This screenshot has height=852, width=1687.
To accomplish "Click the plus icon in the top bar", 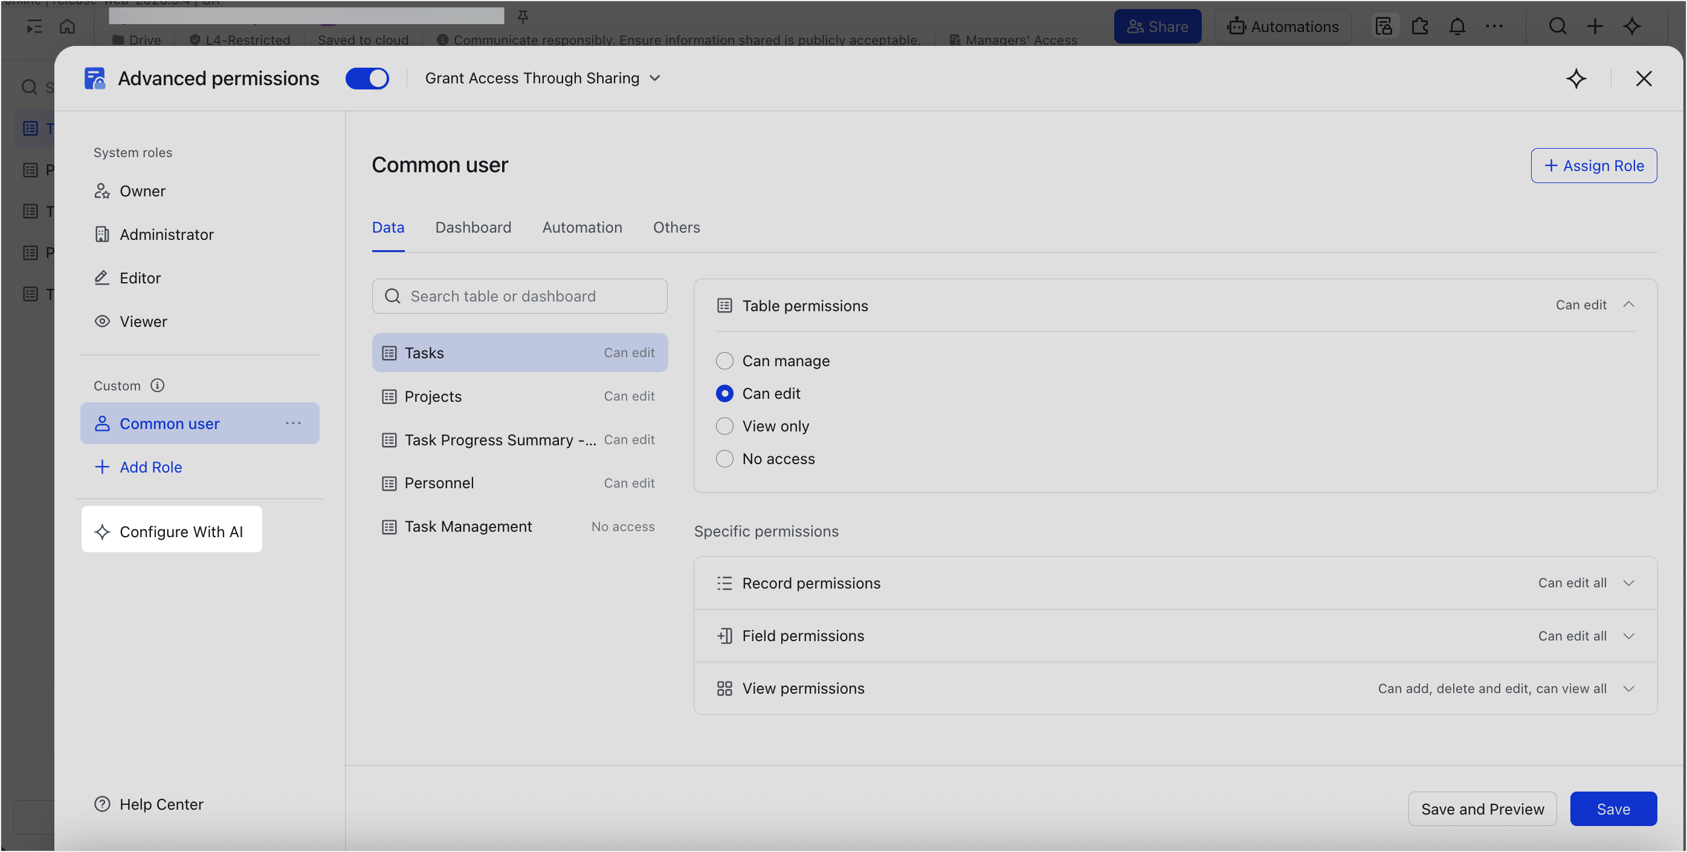I will (1595, 26).
